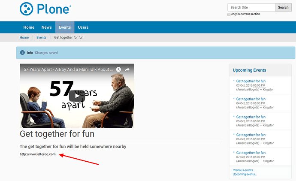The width and height of the screenshot is (296, 181).
Task: Click the Upcoming Events portlet header
Action: pyautogui.click(x=249, y=70)
